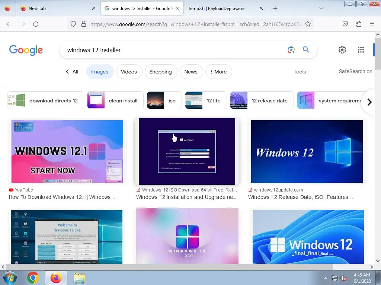This screenshot has height=285, width=381.
Task: Open the Firefox hamburger application menu
Action: click(x=372, y=24)
